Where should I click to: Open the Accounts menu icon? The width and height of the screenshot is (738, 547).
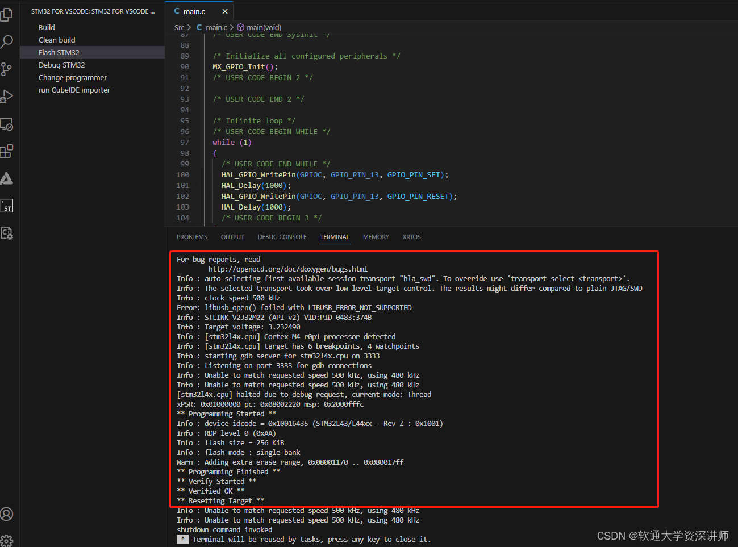click(x=7, y=514)
